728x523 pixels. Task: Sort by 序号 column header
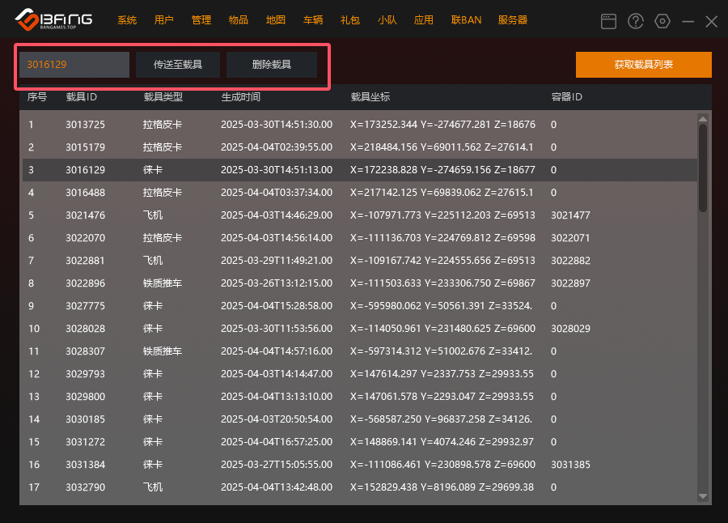point(36,96)
